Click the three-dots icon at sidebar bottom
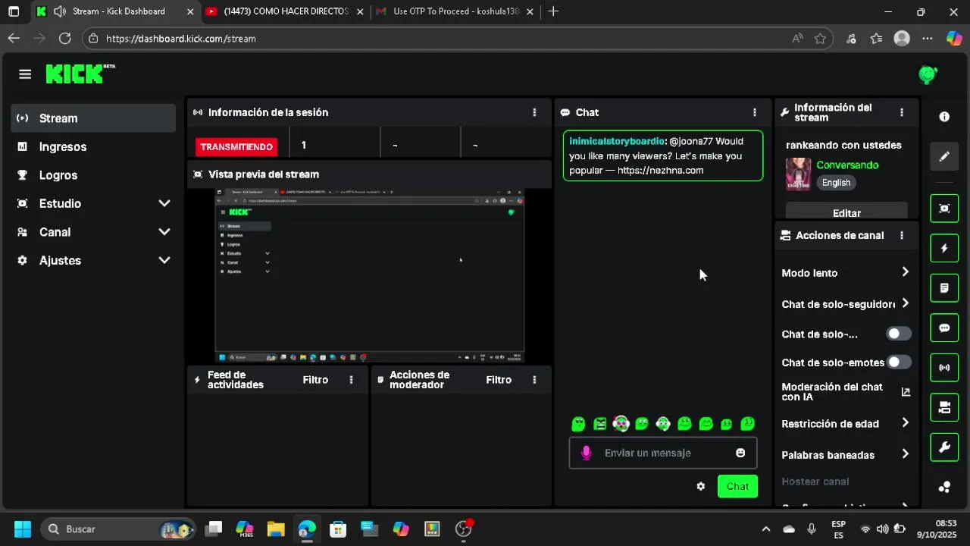 (x=944, y=487)
